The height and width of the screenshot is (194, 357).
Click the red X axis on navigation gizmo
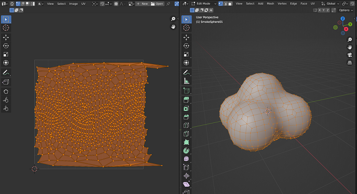(346, 29)
